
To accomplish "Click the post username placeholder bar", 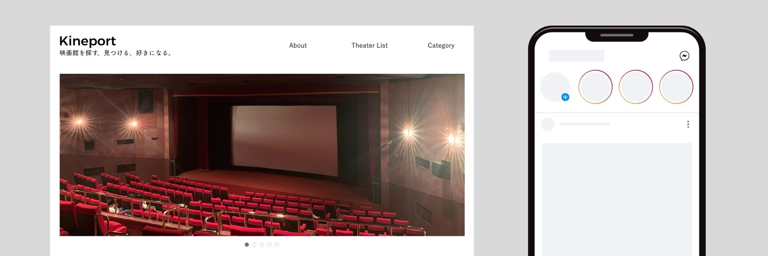I will click(x=585, y=124).
